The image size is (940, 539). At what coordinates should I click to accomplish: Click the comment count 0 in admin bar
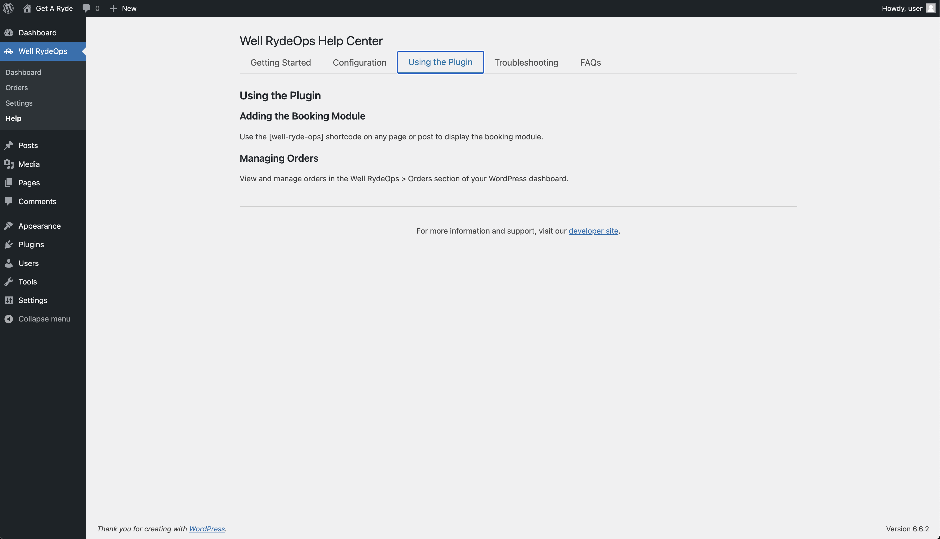(x=97, y=8)
